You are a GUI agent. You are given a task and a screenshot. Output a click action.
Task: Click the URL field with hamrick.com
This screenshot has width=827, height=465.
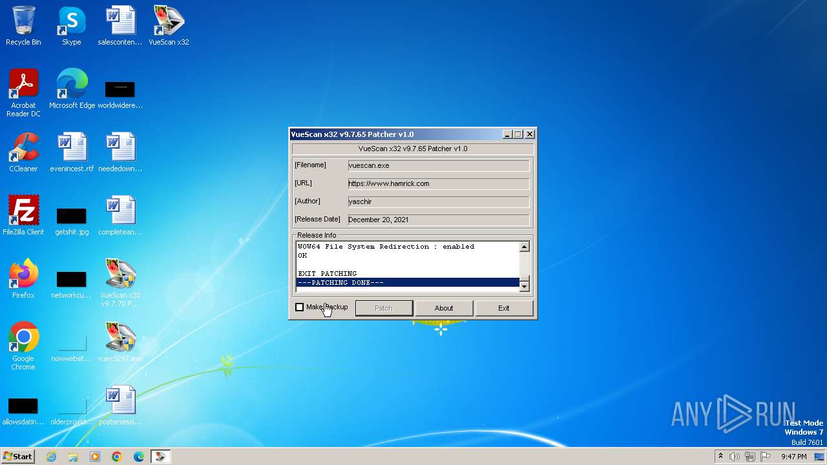pos(439,183)
